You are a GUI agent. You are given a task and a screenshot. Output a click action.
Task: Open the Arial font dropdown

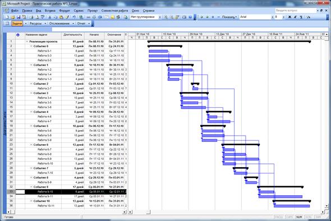[x=273, y=17]
